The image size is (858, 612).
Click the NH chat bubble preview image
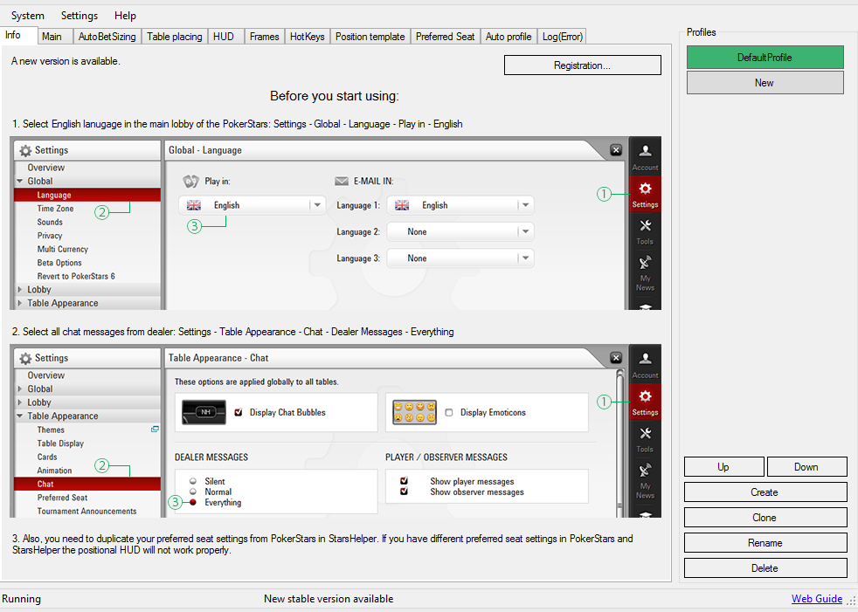pos(204,412)
